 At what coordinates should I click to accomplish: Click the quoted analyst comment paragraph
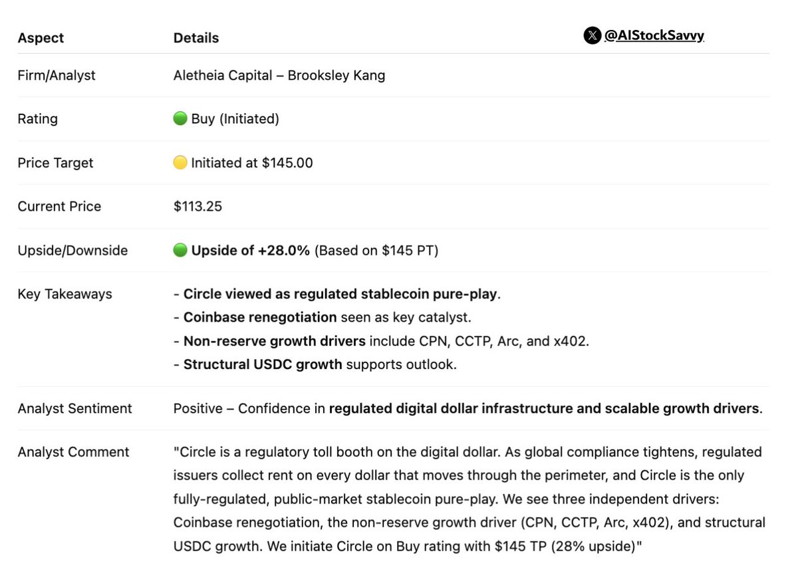pyautogui.click(x=469, y=499)
